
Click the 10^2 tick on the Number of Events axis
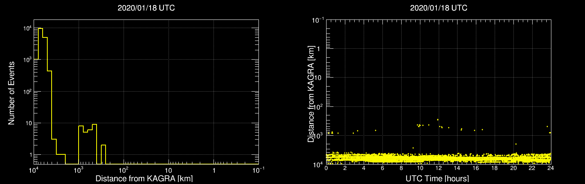27,91
